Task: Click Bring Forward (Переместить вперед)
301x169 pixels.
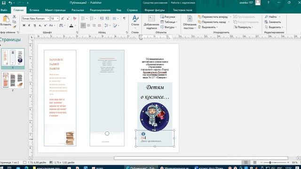Action: pos(213,17)
